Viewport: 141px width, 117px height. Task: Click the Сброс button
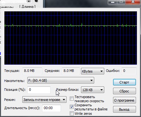[x=124, y=91]
